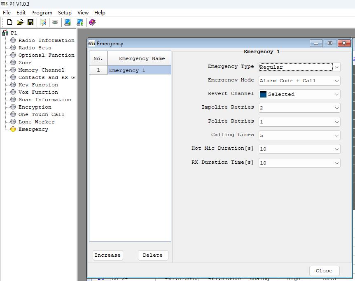Image resolution: width=355 pixels, height=281 pixels.
Task: Open Encryption in the sidebar tree
Action: tap(35, 107)
